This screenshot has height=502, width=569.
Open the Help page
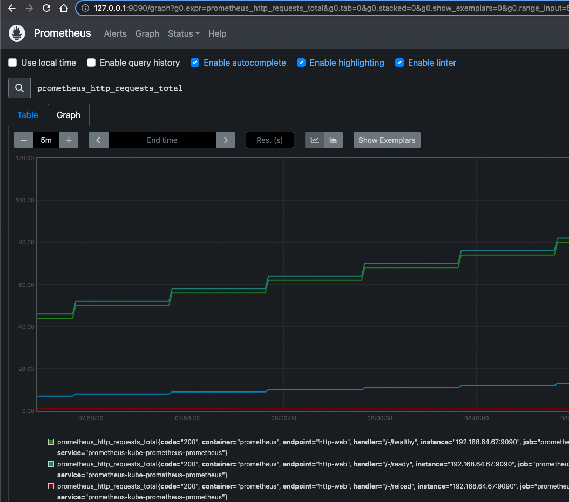[218, 34]
